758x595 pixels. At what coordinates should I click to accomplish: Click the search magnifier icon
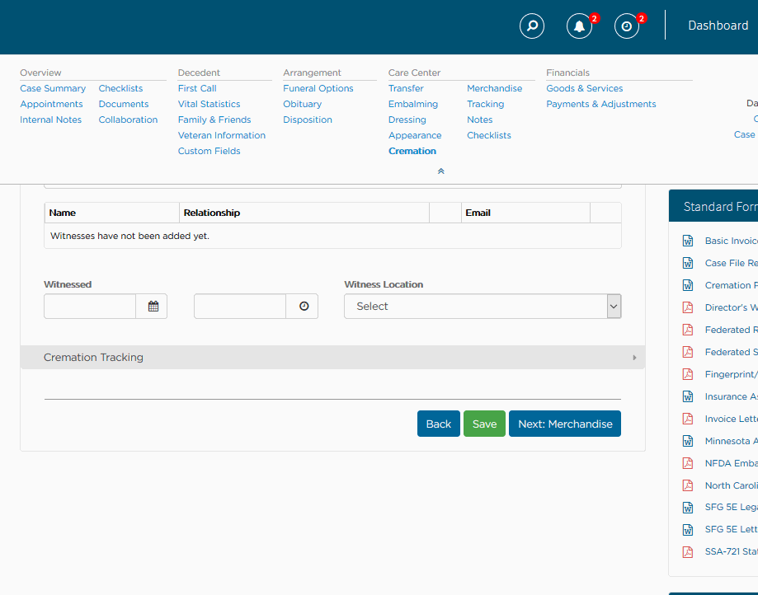coord(532,26)
